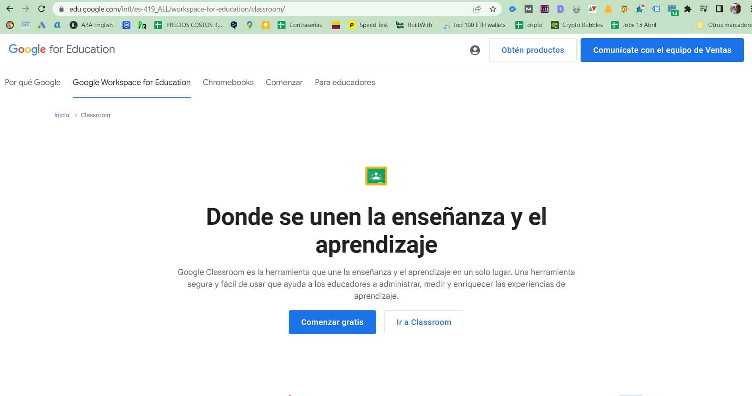Open the Google Ads bookmark icon
Screen dimensions: 752x396
tap(41, 25)
